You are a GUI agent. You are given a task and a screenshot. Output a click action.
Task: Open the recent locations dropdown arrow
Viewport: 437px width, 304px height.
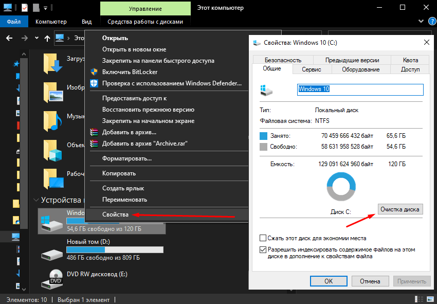tap(37, 38)
